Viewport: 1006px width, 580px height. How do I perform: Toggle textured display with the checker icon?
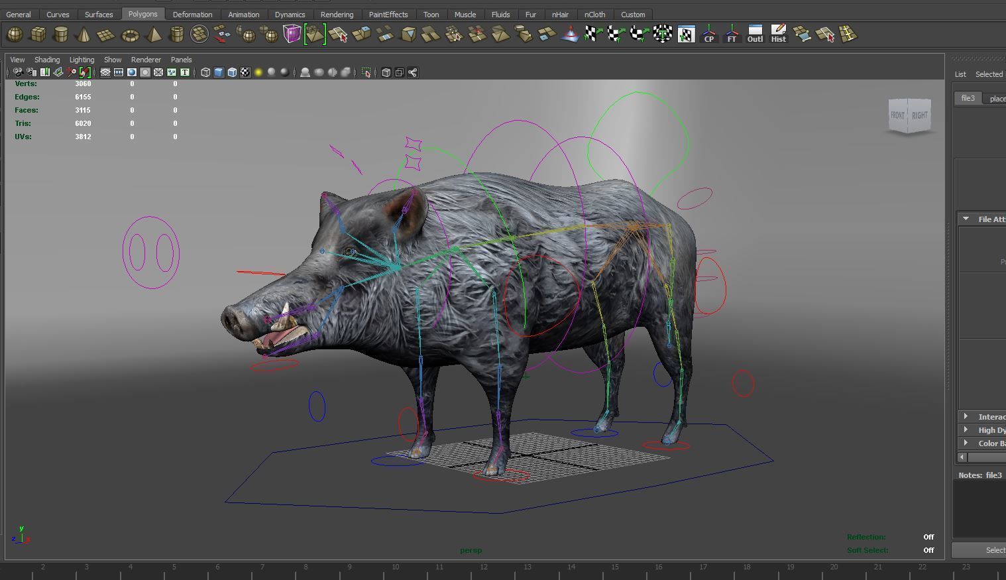(x=245, y=72)
